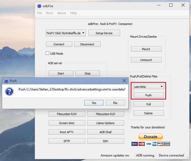Set Filesystem R/O
Screen dimensions: 191x161
point(106,114)
